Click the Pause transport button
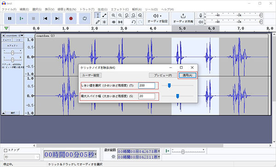The width and height of the screenshot is (276, 167). [x=10, y=18]
